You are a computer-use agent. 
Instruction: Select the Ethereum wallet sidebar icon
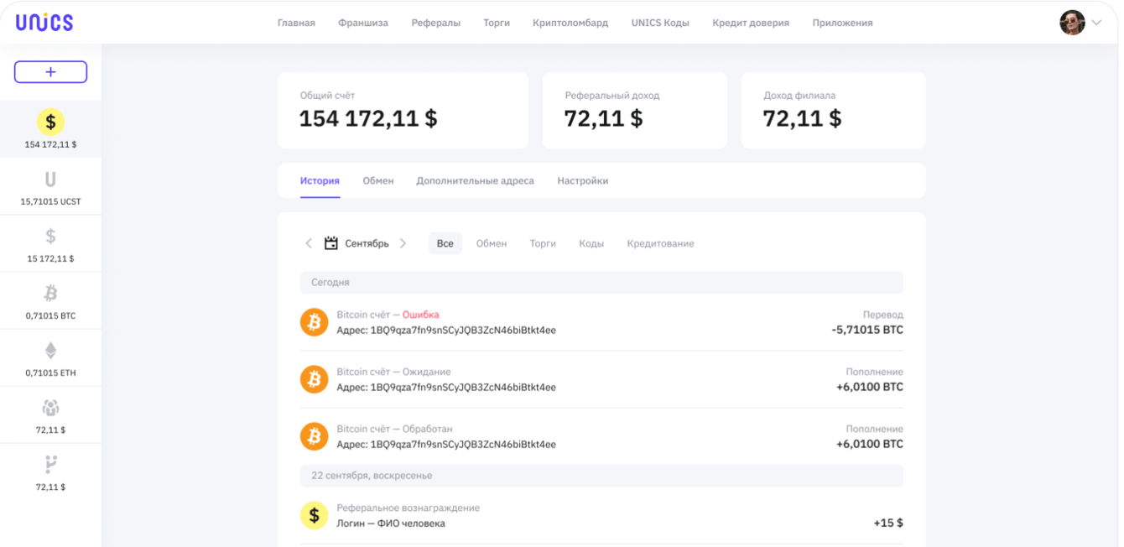(x=50, y=351)
